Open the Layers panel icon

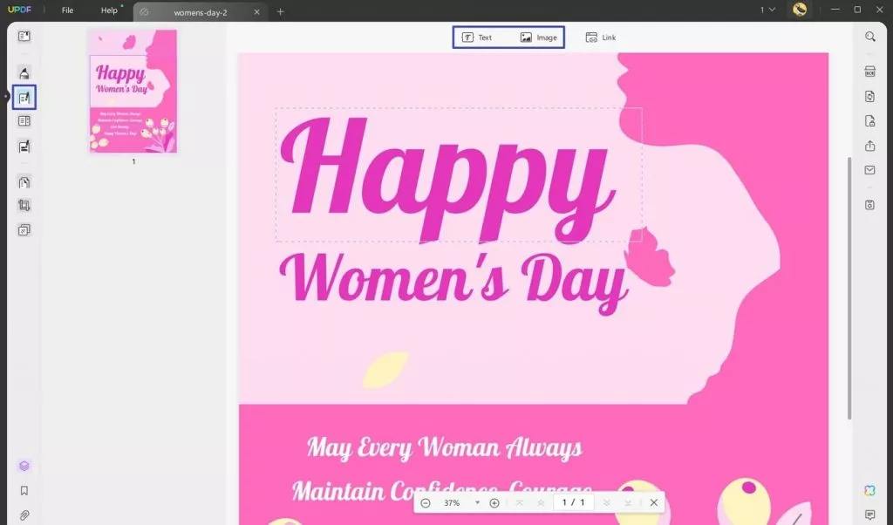tap(24, 466)
